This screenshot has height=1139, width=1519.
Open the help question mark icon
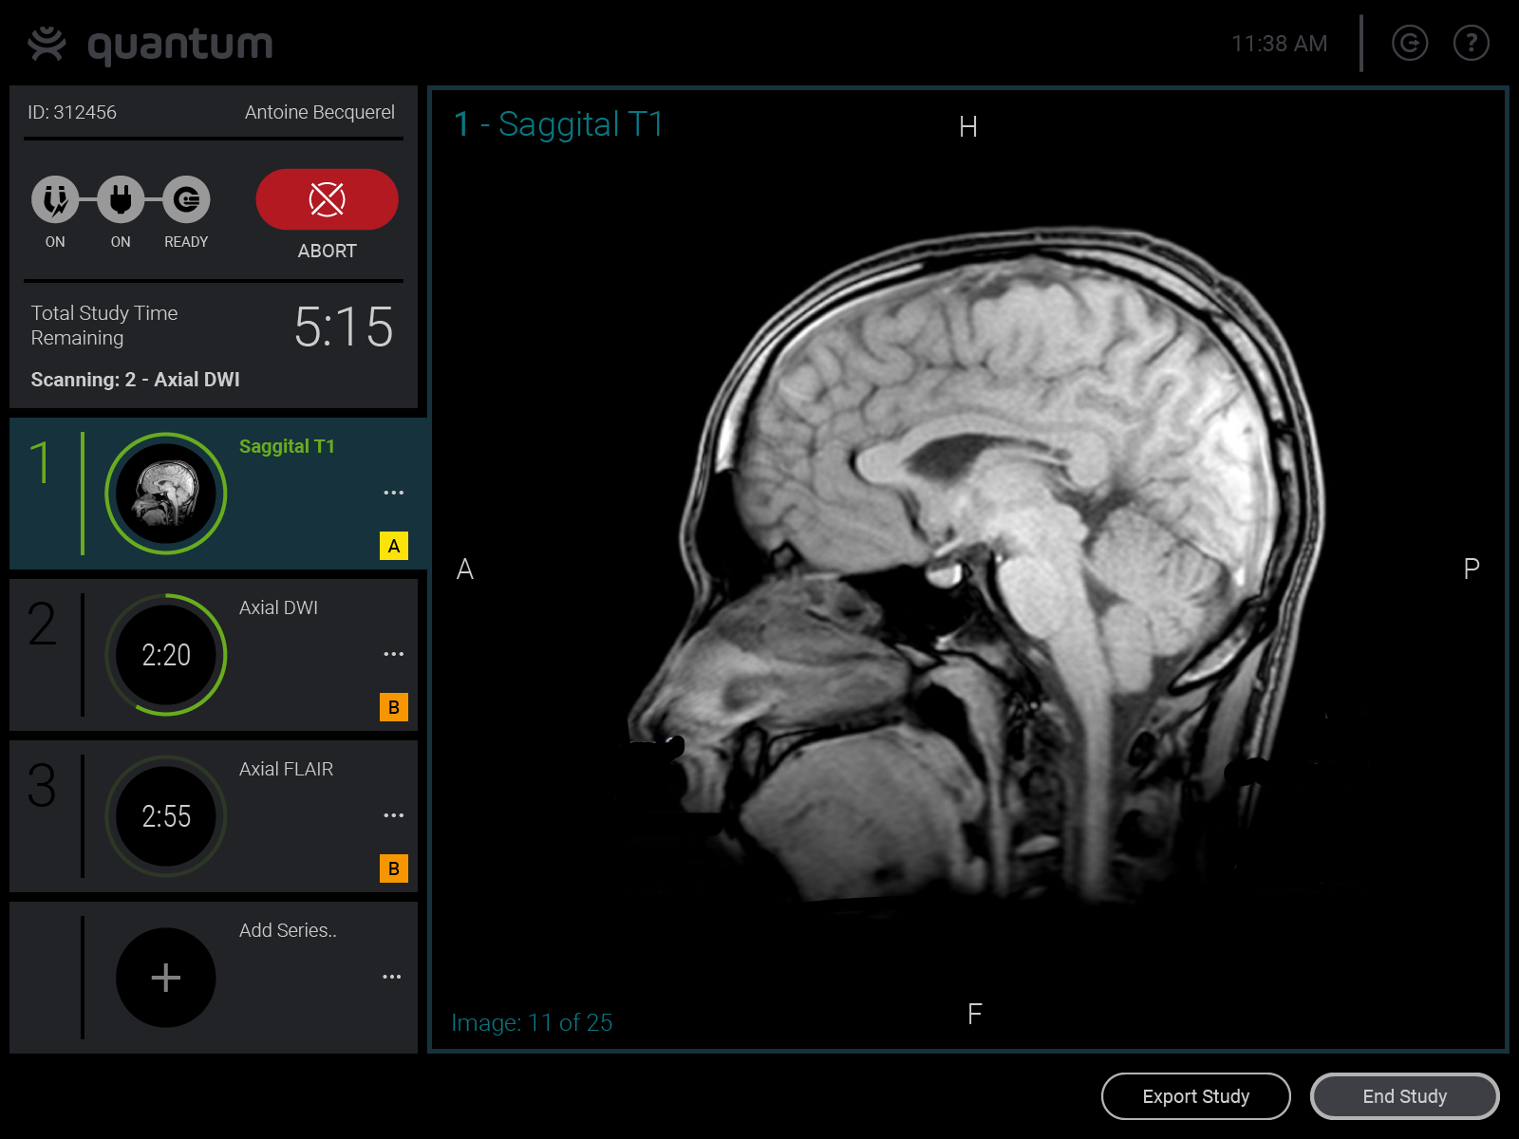pos(1471,43)
